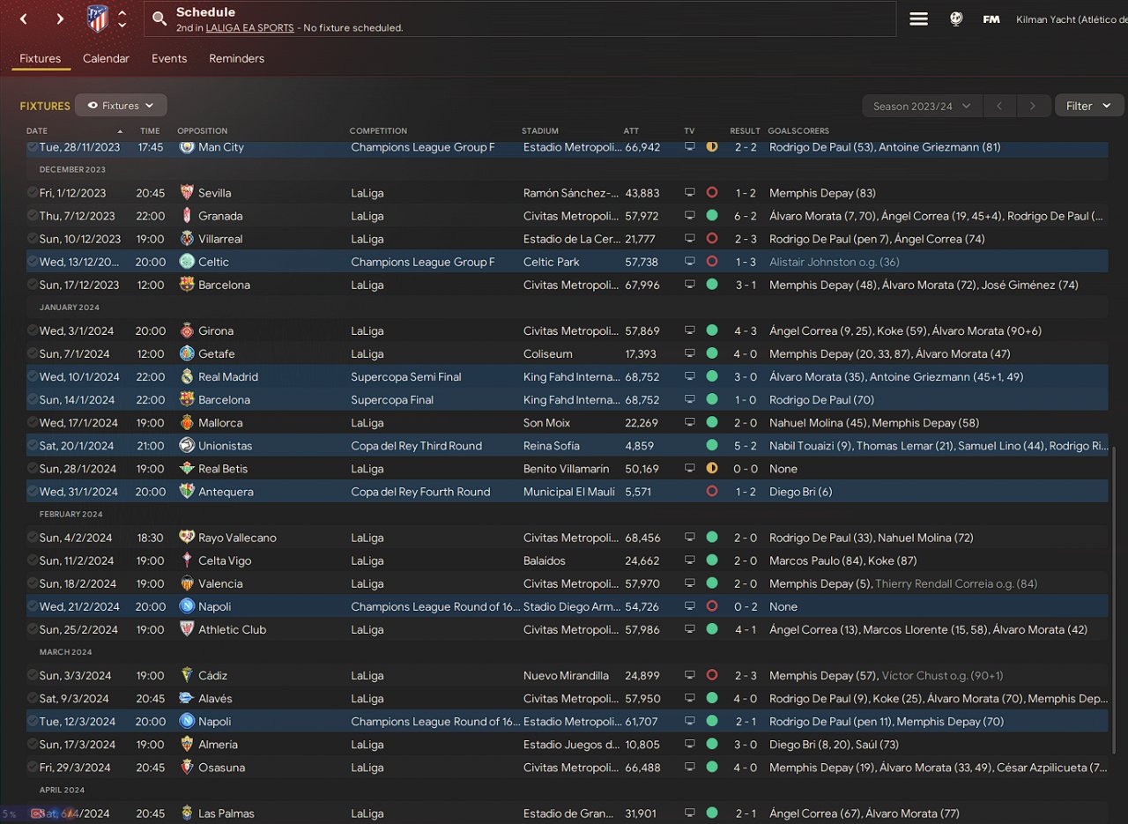Viewport: 1128px width, 824px height.
Task: Click the Cádiz club badge
Action: (187, 676)
